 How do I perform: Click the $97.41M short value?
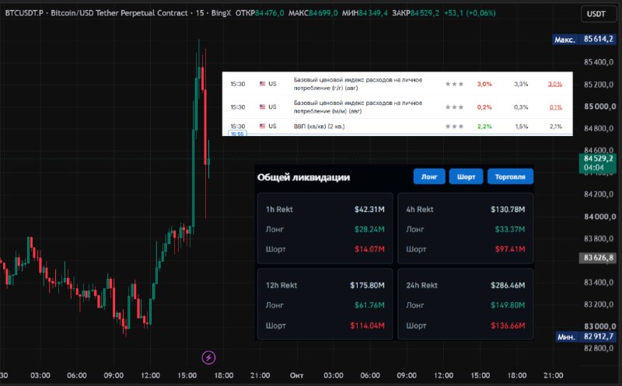[510, 249]
